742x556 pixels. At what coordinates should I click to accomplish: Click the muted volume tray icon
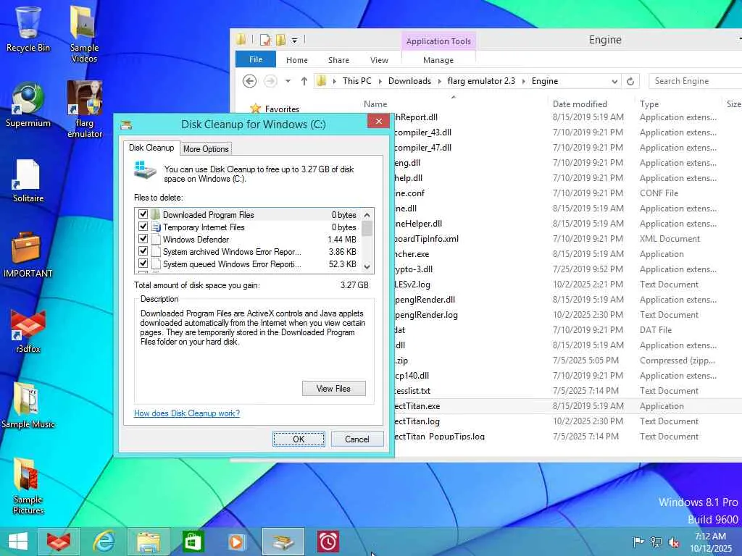coord(674,542)
